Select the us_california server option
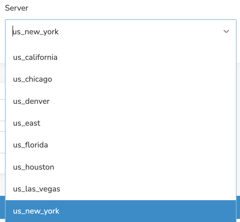The width and height of the screenshot is (240, 222). [x=121, y=57]
